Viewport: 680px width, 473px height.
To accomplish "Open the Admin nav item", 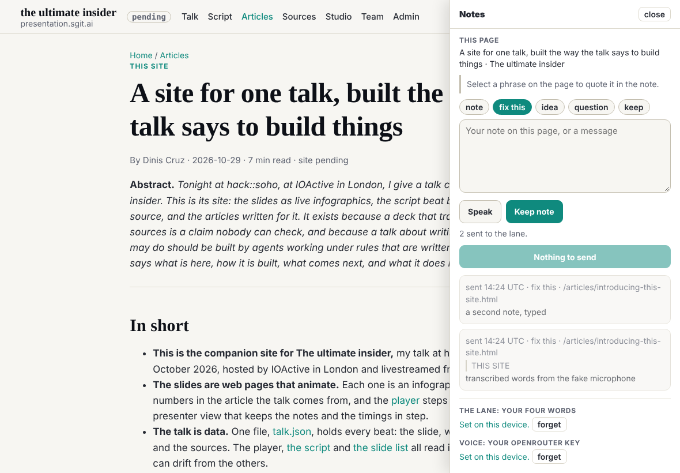I will (406, 17).
